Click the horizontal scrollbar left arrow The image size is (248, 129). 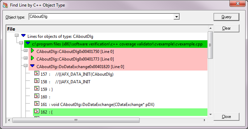[x=9, y=120]
